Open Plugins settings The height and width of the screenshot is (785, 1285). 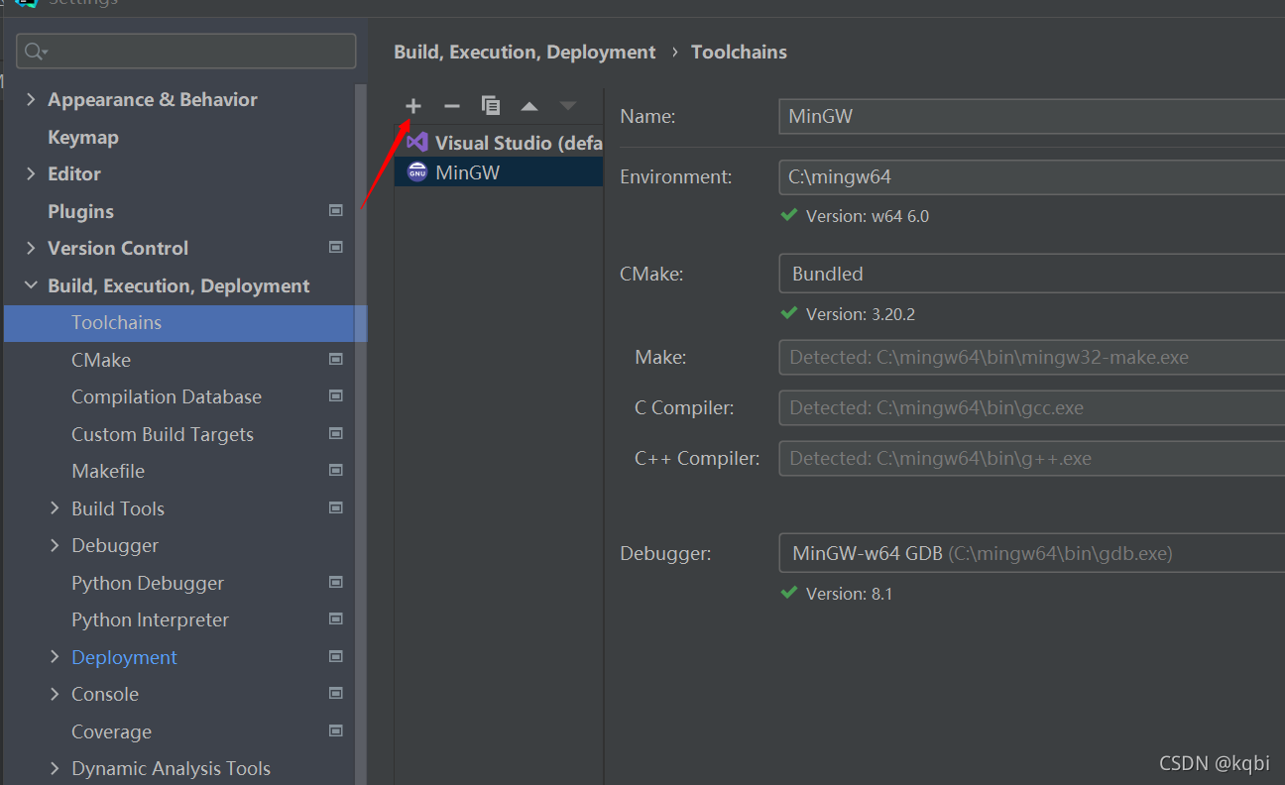point(80,211)
